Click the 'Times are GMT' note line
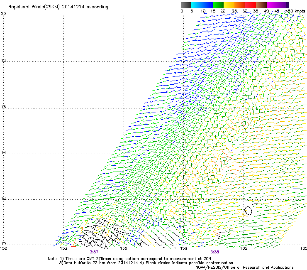The height and width of the screenshot is (270, 307). pos(129,259)
